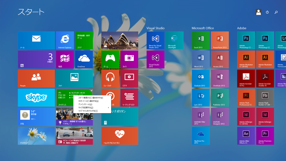Open the Sydney Opera House photo tile
The width and height of the screenshot is (286, 161).
pos(120,40)
